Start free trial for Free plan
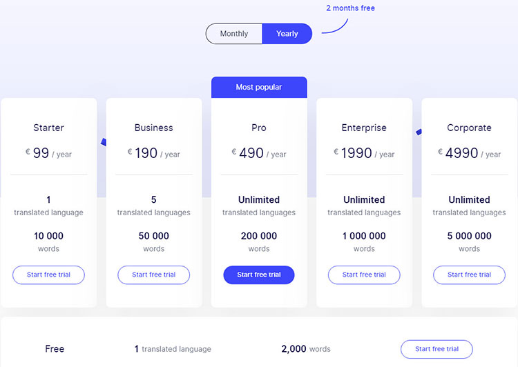Image resolution: width=518 pixels, height=367 pixels. [x=437, y=349]
